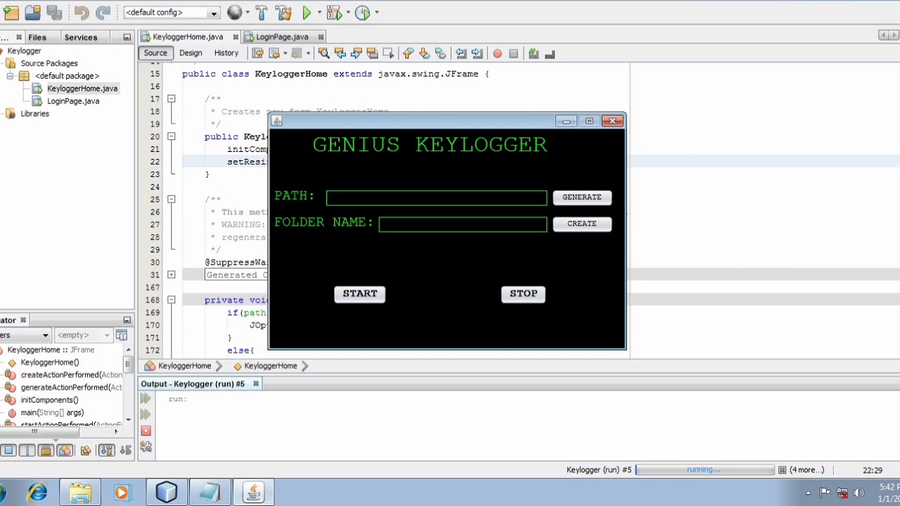This screenshot has height=506, width=900.
Task: Click the Shift Line Right icon
Action: pyautogui.click(x=477, y=53)
